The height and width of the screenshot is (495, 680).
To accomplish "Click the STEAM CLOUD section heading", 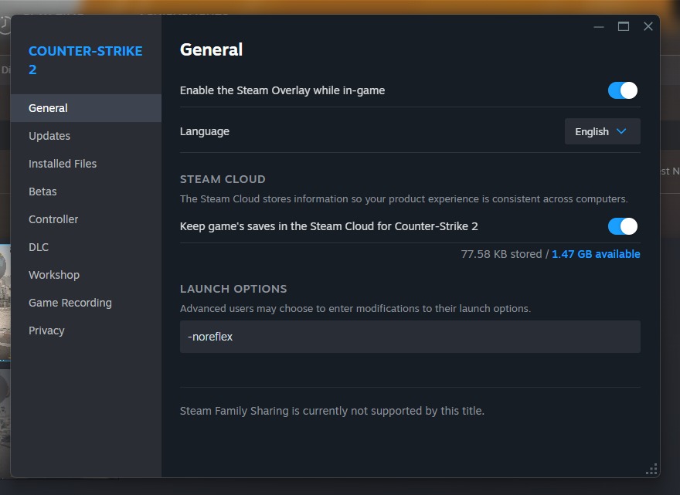I will click(223, 179).
